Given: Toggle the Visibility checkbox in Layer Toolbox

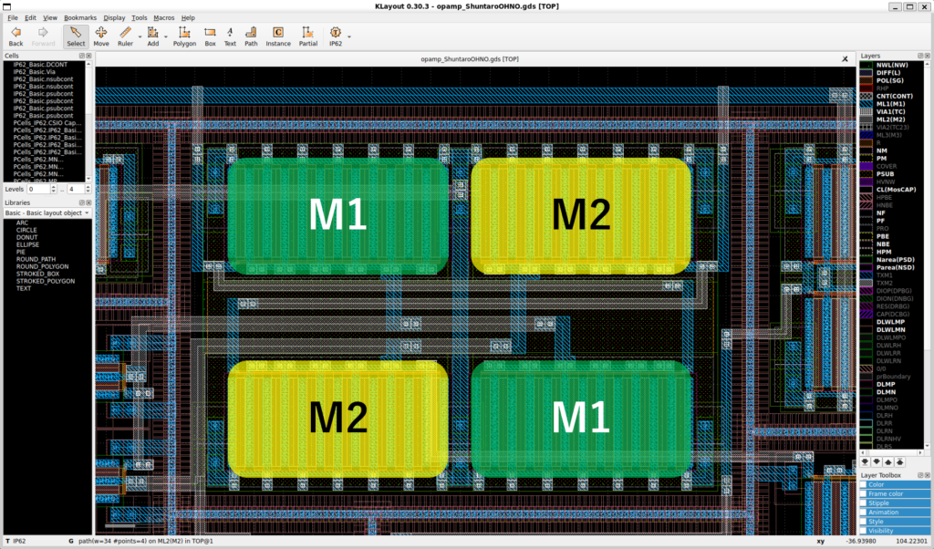Looking at the screenshot, I should (x=864, y=530).
